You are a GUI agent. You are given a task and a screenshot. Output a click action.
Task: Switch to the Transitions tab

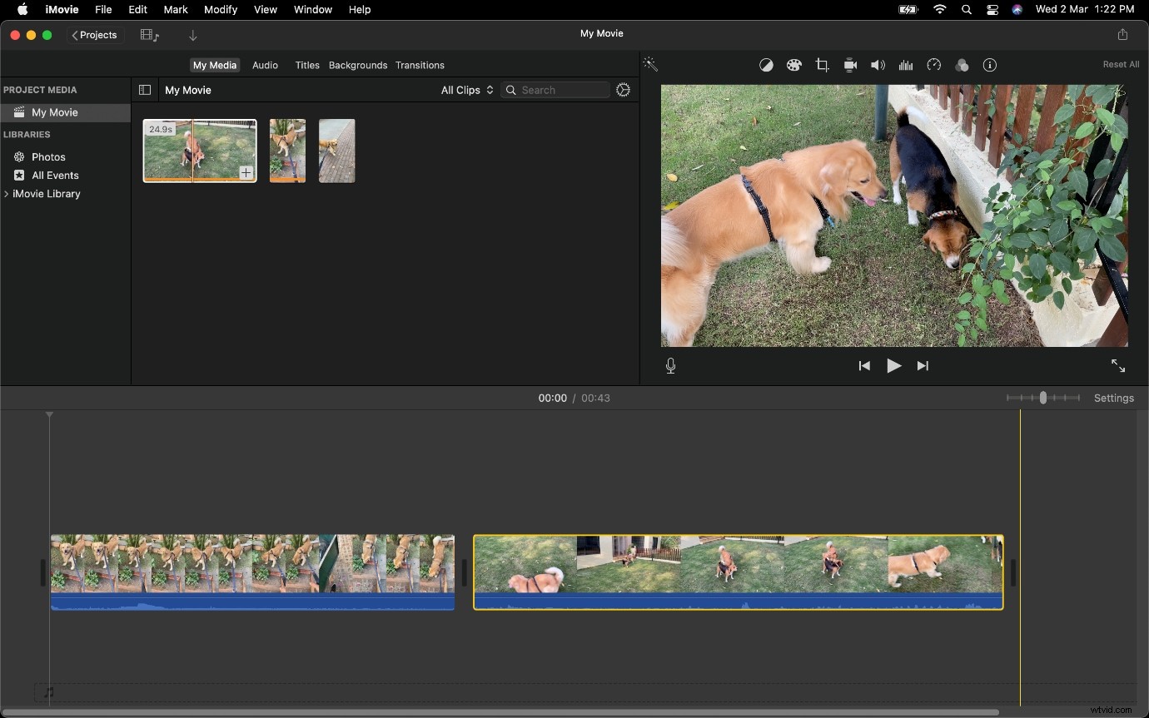420,65
